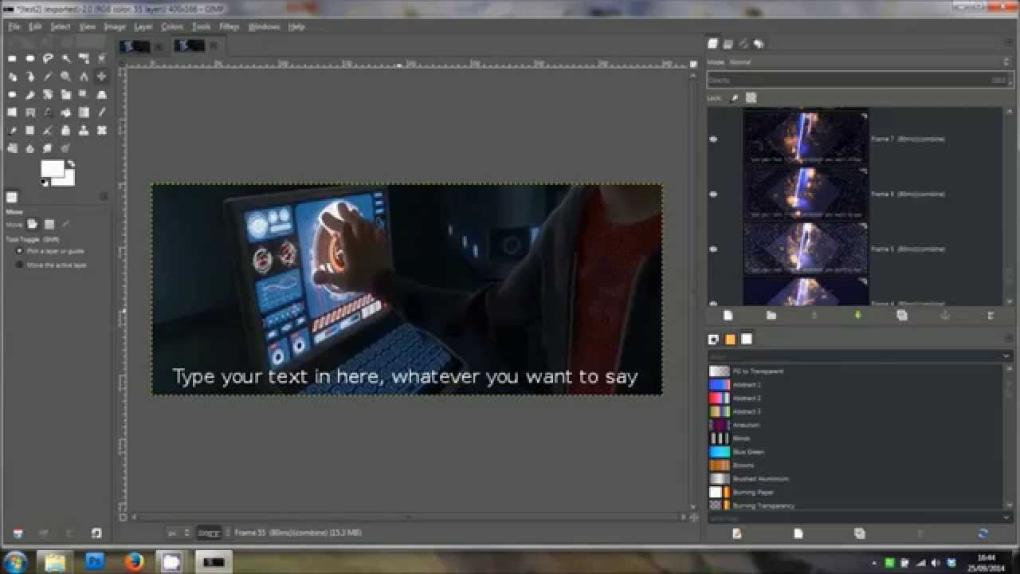Image resolution: width=1020 pixels, height=574 pixels.
Task: Open the Filters menu
Action: (229, 26)
